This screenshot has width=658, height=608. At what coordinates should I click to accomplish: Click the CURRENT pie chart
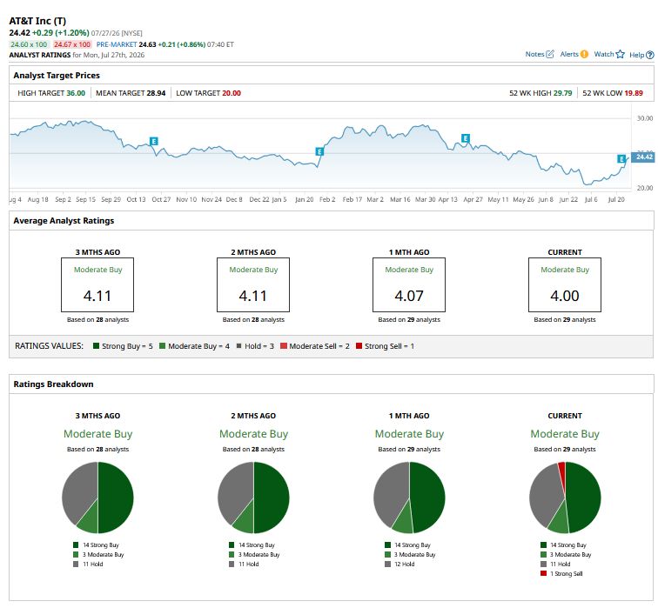pyautogui.click(x=565, y=498)
